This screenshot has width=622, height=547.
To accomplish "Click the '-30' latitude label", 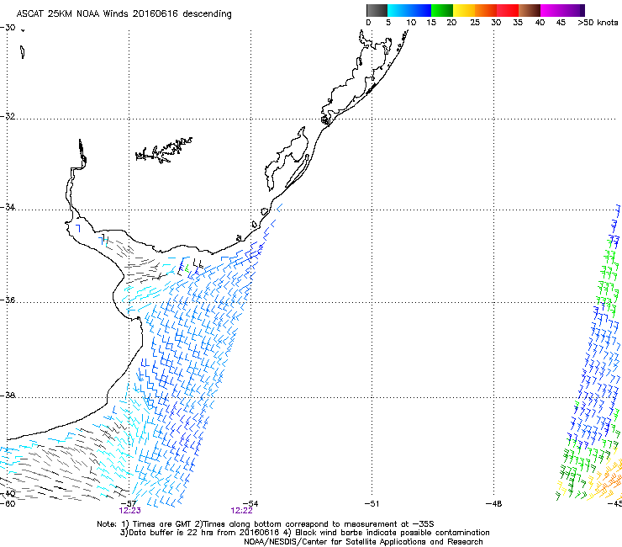I will pyautogui.click(x=8, y=28).
